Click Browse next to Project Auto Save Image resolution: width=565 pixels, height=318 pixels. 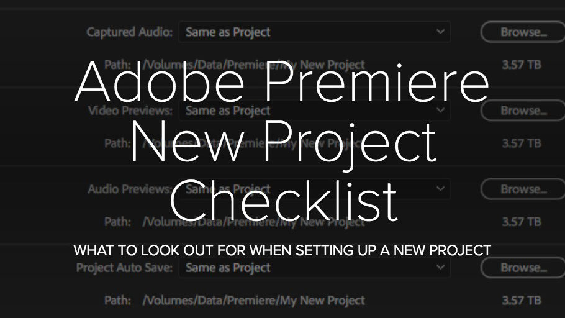click(x=523, y=268)
